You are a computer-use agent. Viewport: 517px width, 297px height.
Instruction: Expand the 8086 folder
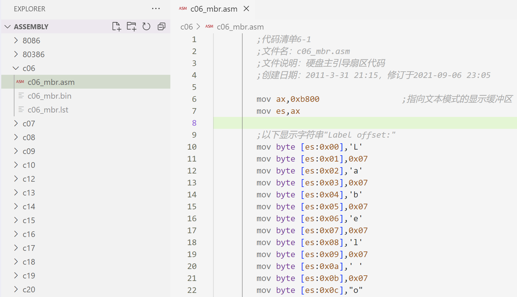pos(86,41)
